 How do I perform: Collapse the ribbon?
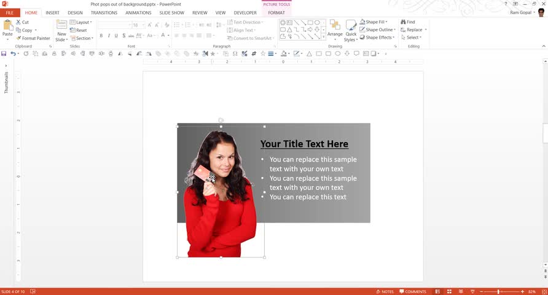[x=544, y=46]
